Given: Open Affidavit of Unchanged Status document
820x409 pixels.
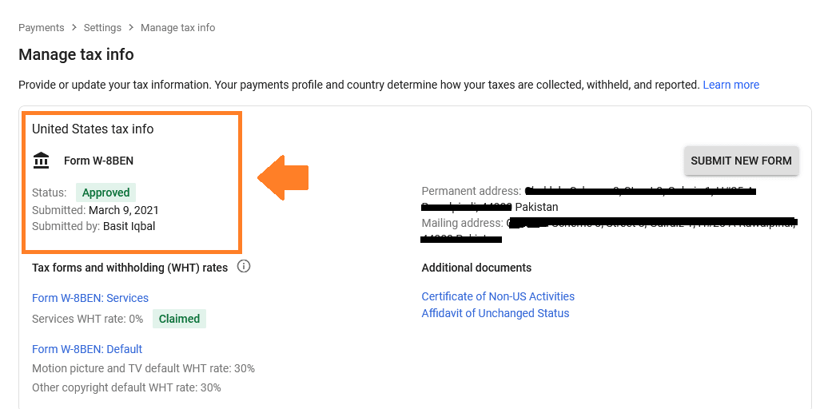Looking at the screenshot, I should pyautogui.click(x=496, y=313).
